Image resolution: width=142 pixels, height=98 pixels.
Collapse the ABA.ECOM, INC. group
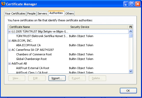9,41
